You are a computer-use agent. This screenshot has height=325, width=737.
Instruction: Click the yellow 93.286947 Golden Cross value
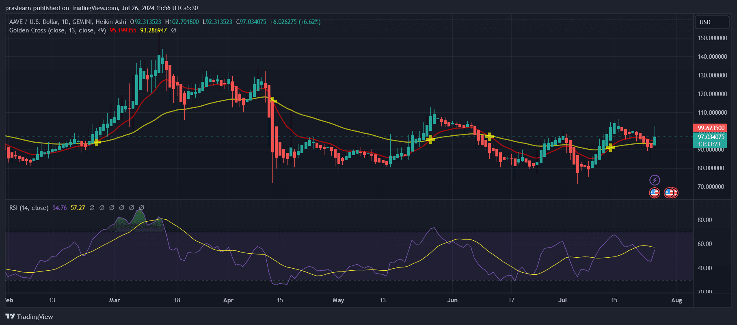pyautogui.click(x=153, y=30)
